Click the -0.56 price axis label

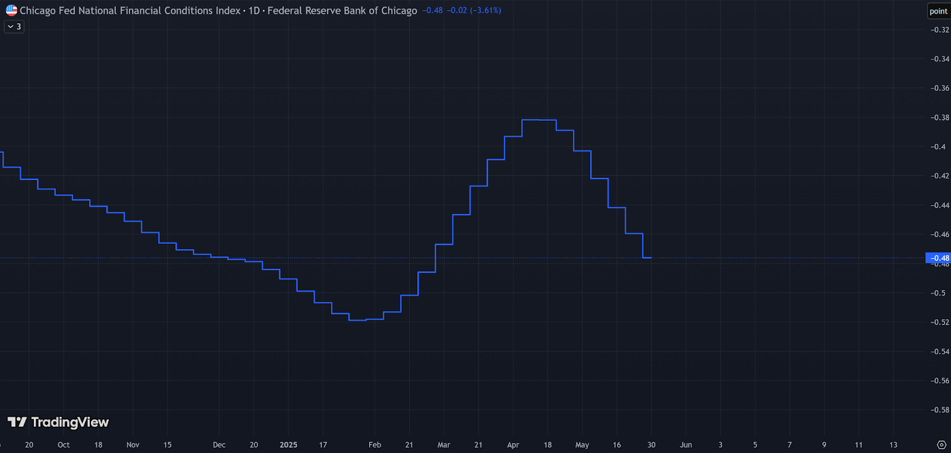click(940, 380)
